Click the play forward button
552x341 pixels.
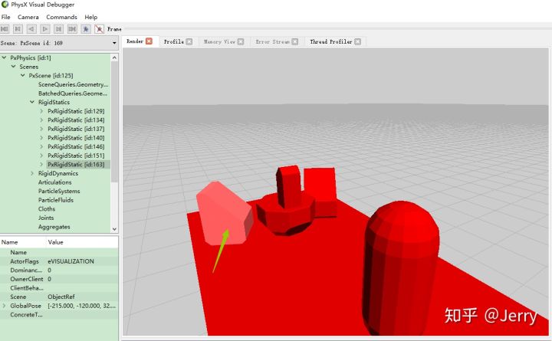[45, 29]
